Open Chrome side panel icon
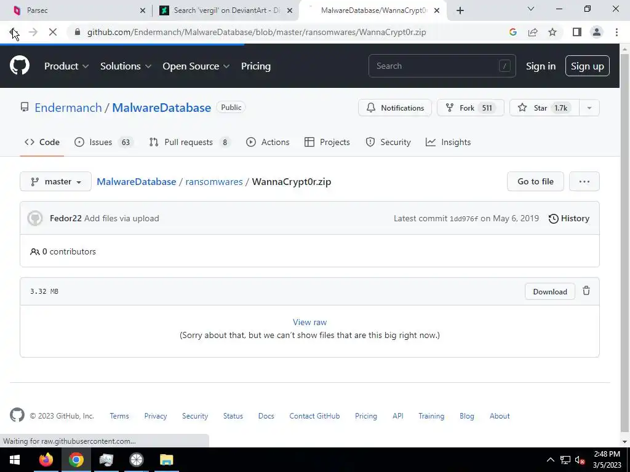 point(577,32)
